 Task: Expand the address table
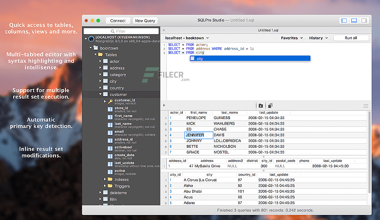click(x=100, y=68)
